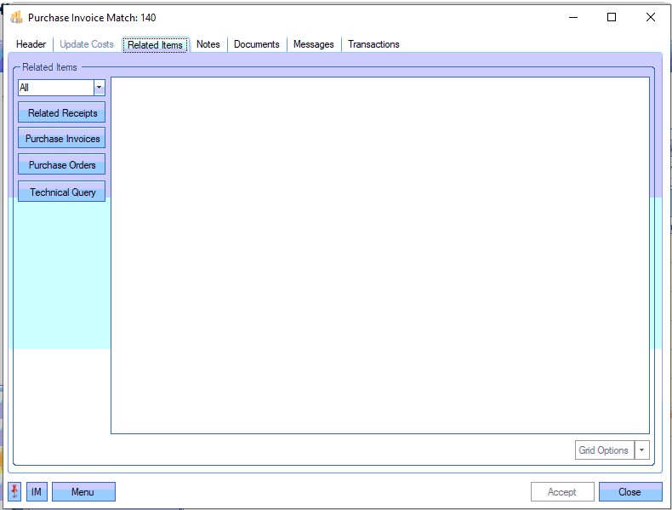Expand the Grid Options dropdown arrow
This screenshot has height=510, width=672.
pos(642,450)
